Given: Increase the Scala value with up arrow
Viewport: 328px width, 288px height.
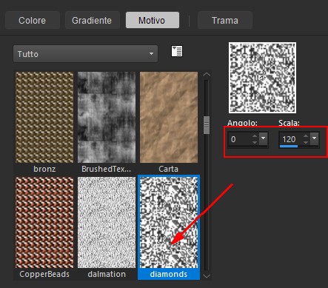Looking at the screenshot, I should coord(306,136).
